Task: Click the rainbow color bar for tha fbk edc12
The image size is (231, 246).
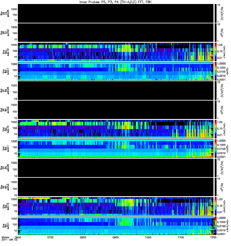Action: (x=215, y=52)
